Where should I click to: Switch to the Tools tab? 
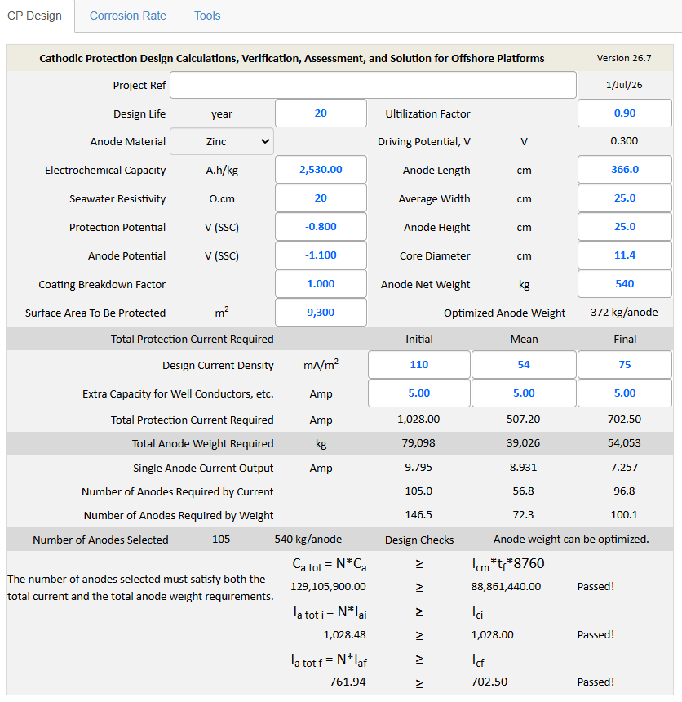coord(207,16)
